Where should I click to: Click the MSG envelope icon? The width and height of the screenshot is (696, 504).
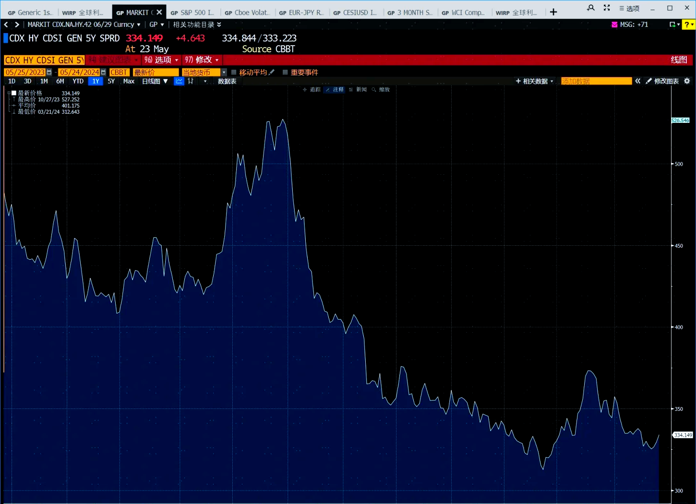[x=614, y=24]
